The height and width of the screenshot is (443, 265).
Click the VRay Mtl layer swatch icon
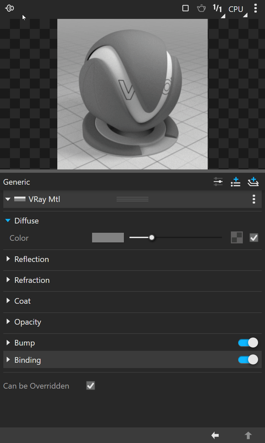[20, 199]
